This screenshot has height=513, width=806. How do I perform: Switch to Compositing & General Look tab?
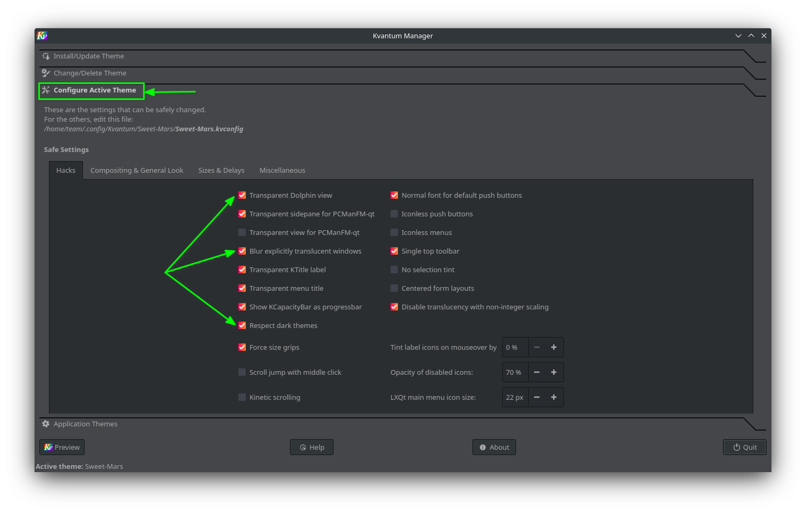137,170
